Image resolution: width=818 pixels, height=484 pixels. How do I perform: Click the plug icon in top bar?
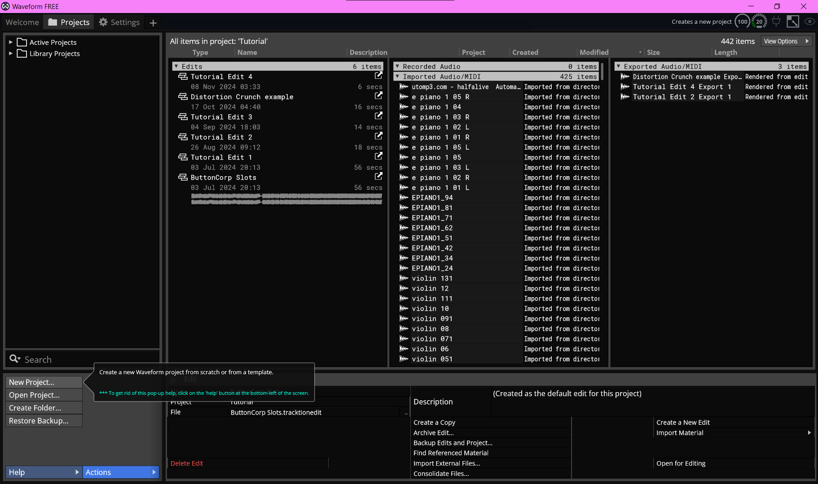[776, 22]
